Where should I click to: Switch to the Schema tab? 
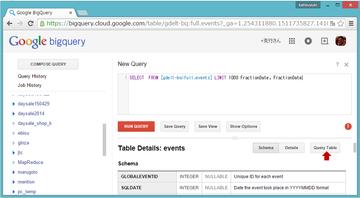click(266, 148)
